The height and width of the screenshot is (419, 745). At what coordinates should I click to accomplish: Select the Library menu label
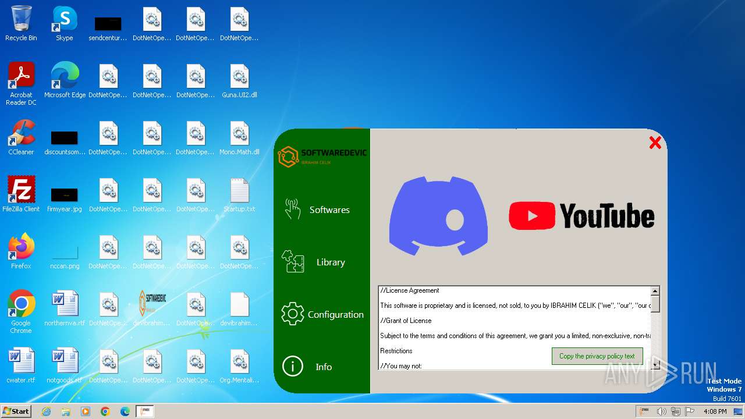click(331, 262)
